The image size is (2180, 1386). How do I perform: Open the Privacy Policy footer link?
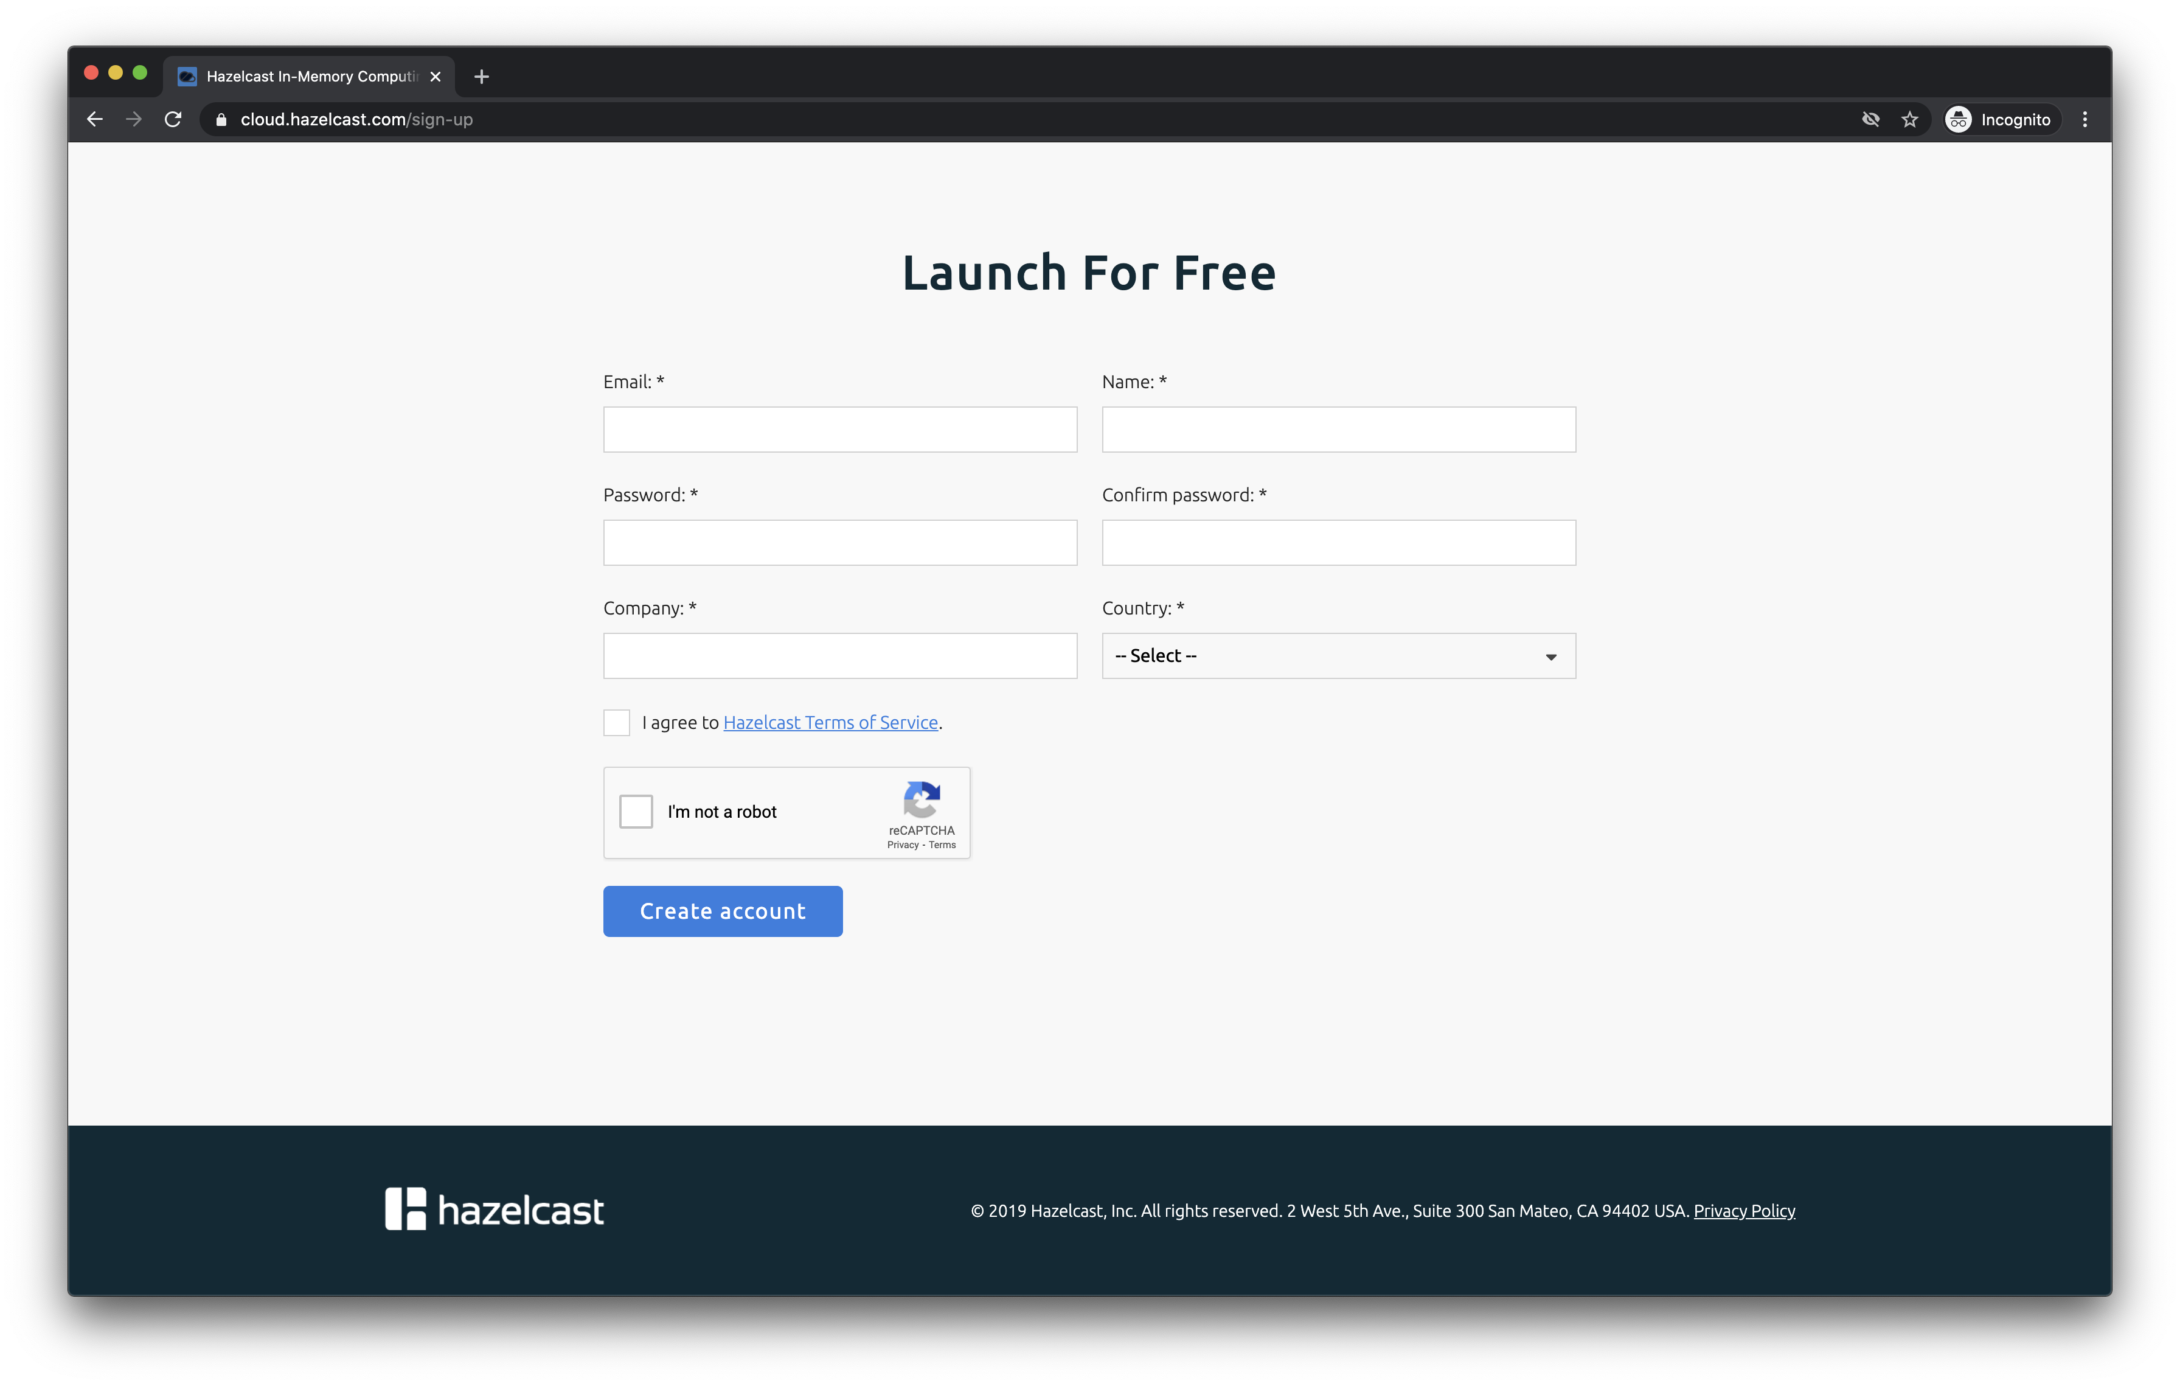[x=1744, y=1210]
